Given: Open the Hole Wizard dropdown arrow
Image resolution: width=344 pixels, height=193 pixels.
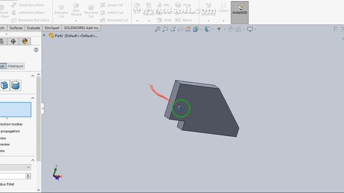Looking at the screenshot, I should pyautogui.click(x=76, y=20).
